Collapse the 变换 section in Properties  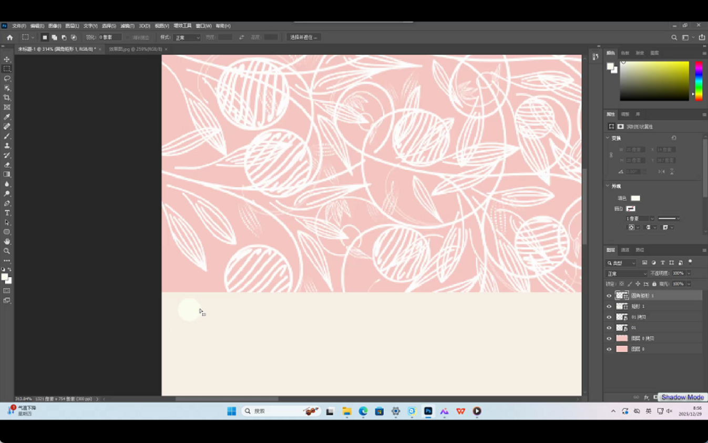608,138
